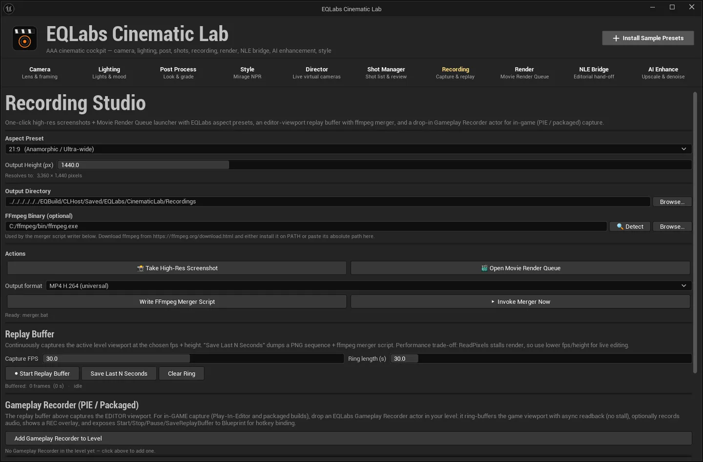Viewport: 703px width, 462px height.
Task: Open the AI Enhance tab
Action: click(663, 73)
